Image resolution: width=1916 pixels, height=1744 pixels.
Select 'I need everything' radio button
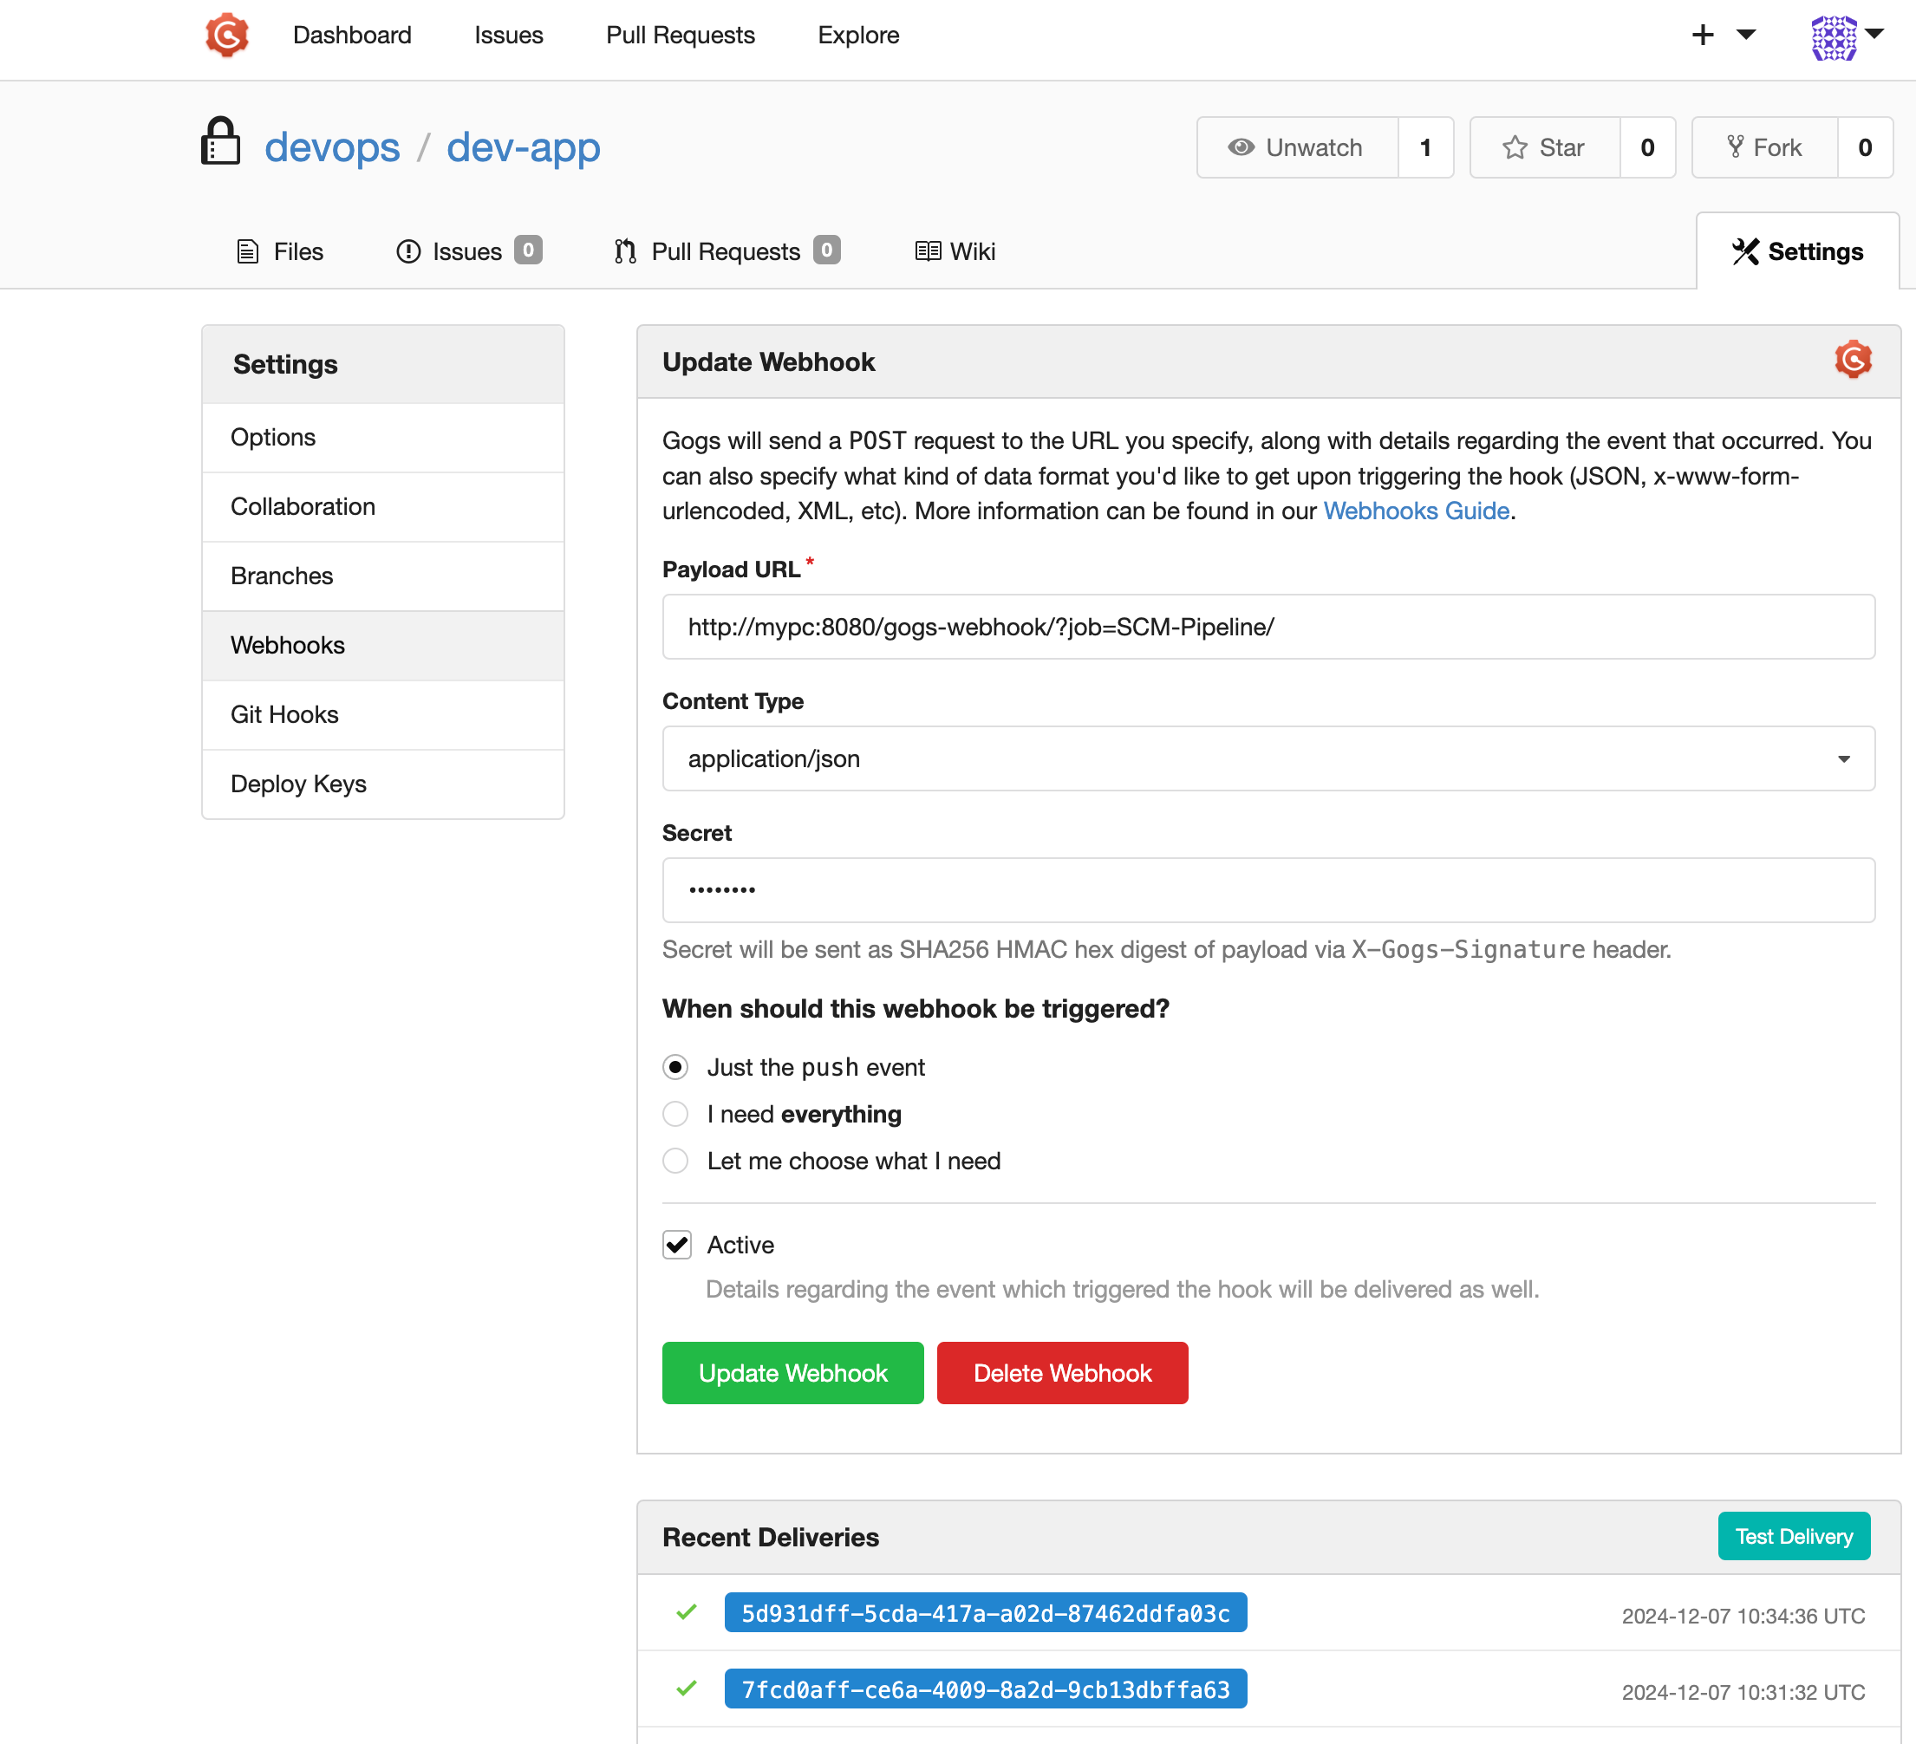[675, 1114]
